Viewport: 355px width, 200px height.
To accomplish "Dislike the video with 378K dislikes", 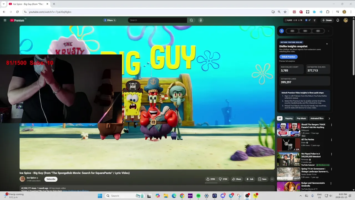I will 223,179.
